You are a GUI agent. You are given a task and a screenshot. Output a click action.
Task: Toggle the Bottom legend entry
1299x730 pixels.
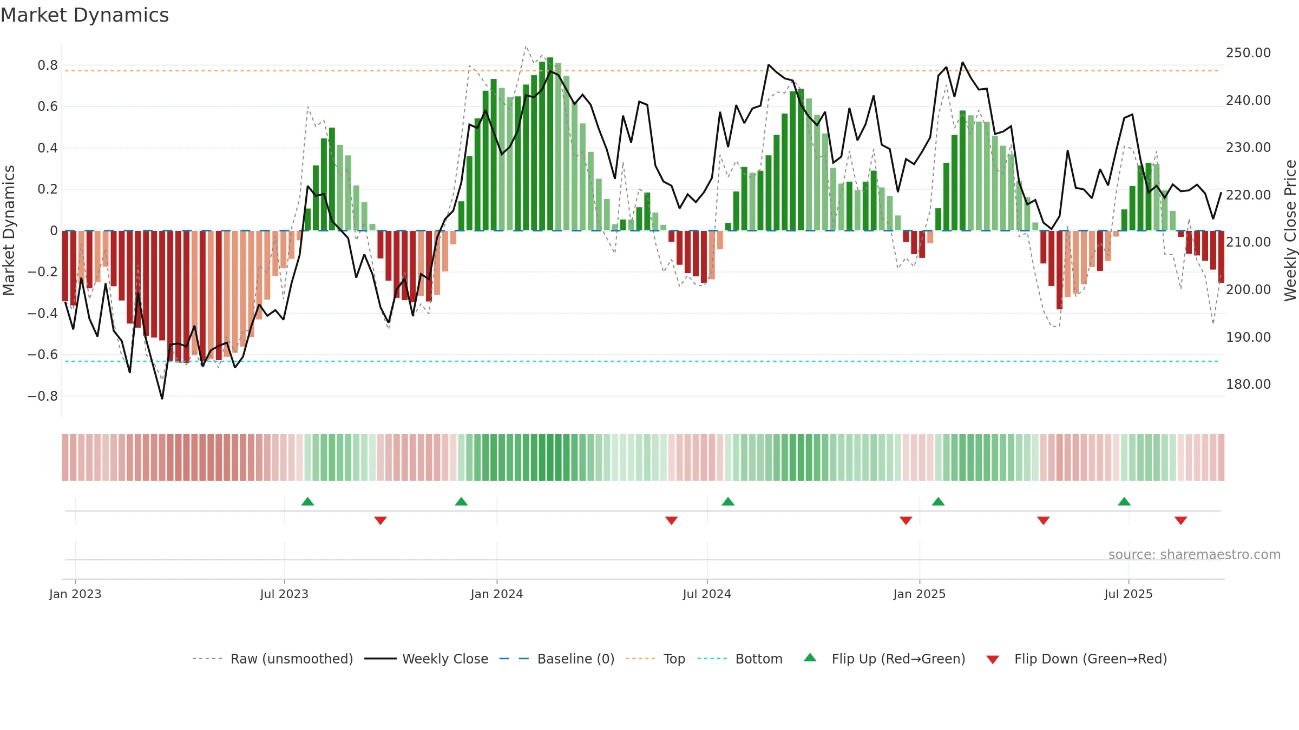pos(740,659)
